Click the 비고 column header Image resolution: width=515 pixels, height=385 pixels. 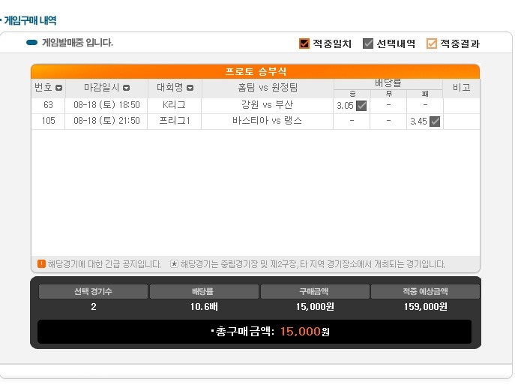point(461,88)
